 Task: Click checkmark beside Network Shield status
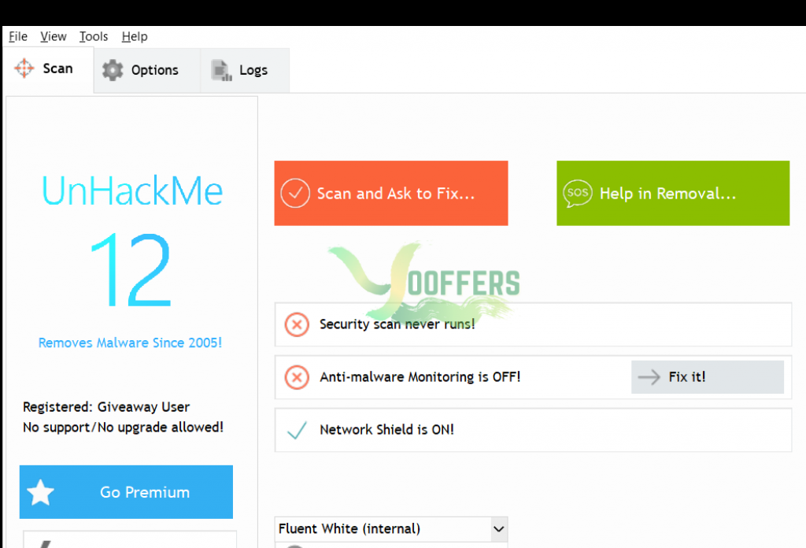coord(297,430)
